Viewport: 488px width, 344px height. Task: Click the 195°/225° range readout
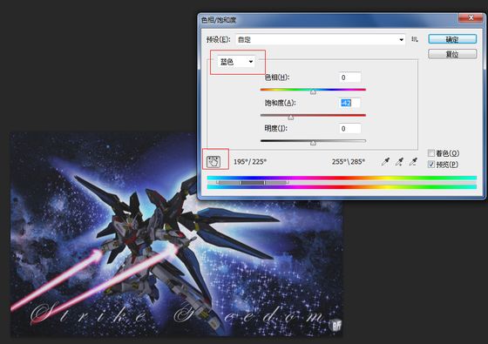click(250, 162)
